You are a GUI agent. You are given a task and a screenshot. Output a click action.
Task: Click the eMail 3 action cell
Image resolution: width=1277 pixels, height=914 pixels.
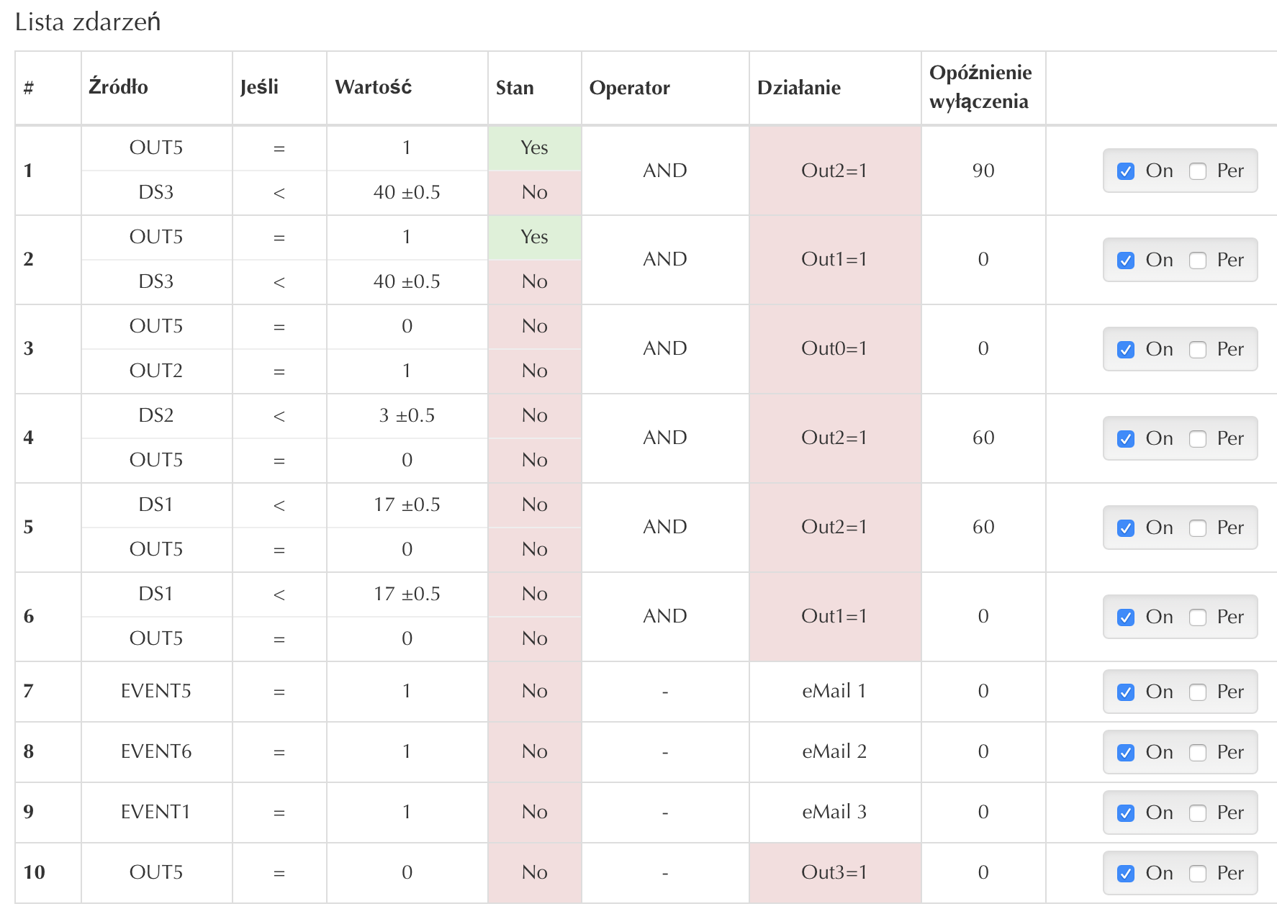pos(834,813)
